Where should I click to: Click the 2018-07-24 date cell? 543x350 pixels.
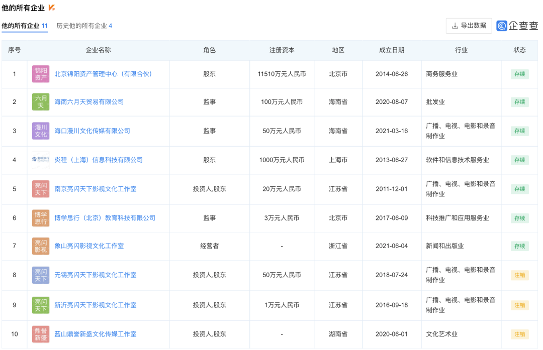(391, 275)
